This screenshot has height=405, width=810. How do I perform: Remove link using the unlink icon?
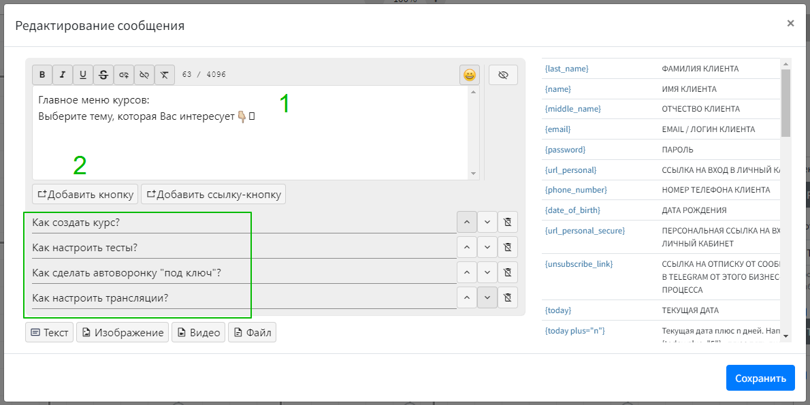(x=144, y=75)
